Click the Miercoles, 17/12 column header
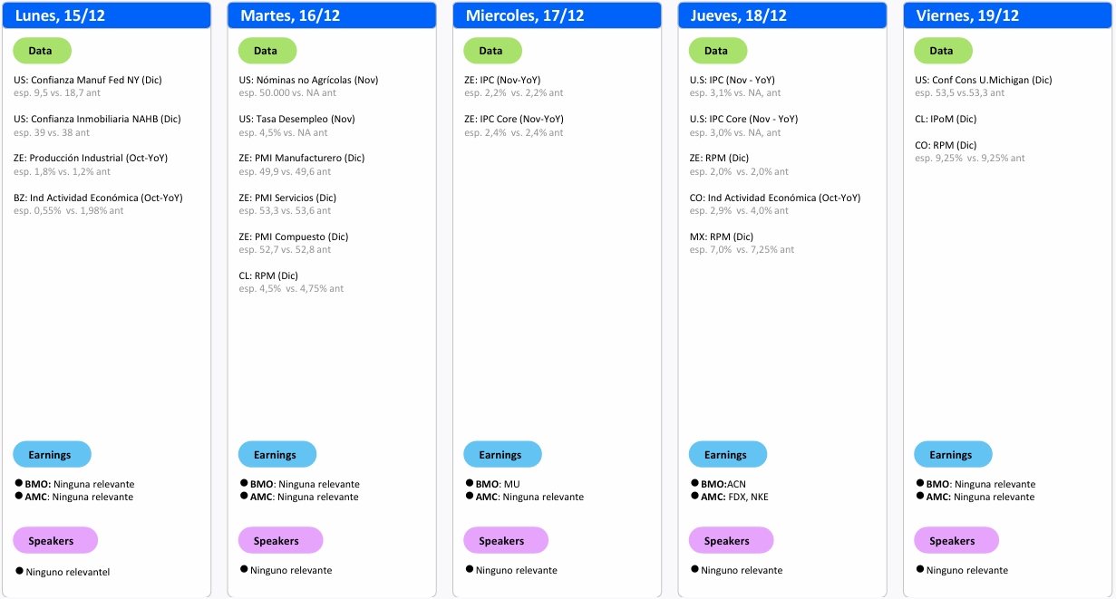The image size is (1116, 599). 557,15
